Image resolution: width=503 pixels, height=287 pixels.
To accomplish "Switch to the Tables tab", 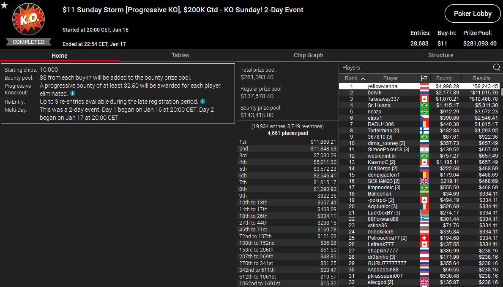I will click(x=180, y=55).
